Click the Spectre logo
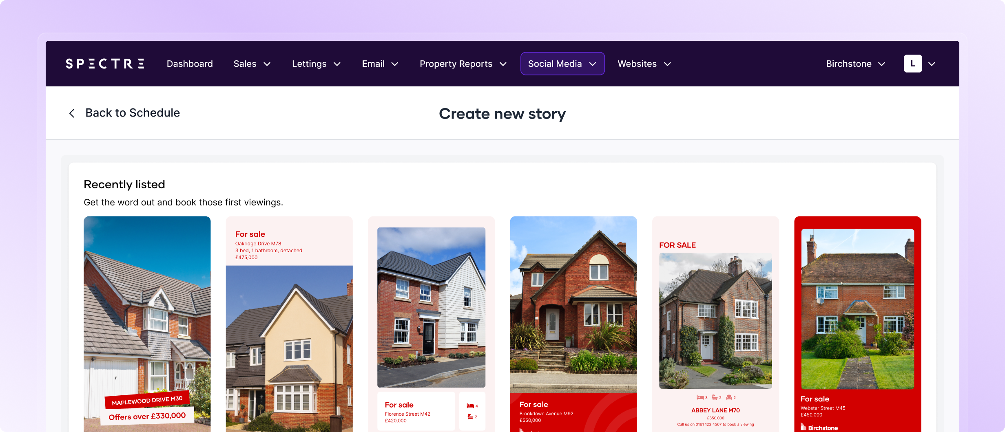This screenshot has width=1005, height=432. click(x=105, y=64)
